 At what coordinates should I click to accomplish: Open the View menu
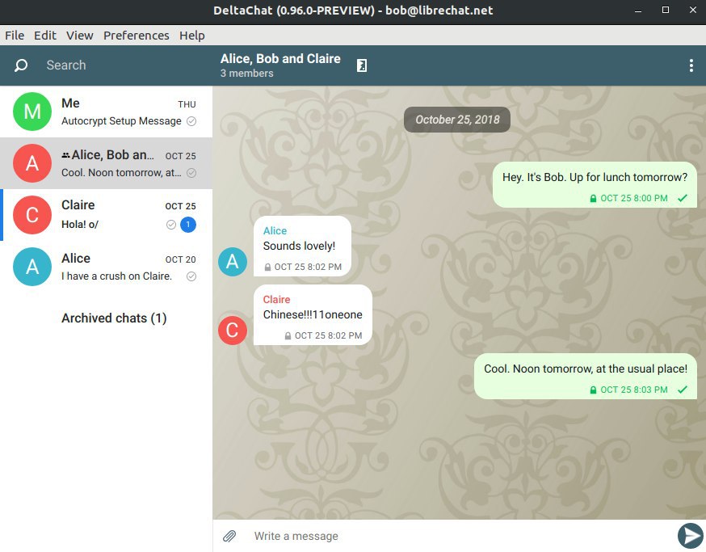80,35
